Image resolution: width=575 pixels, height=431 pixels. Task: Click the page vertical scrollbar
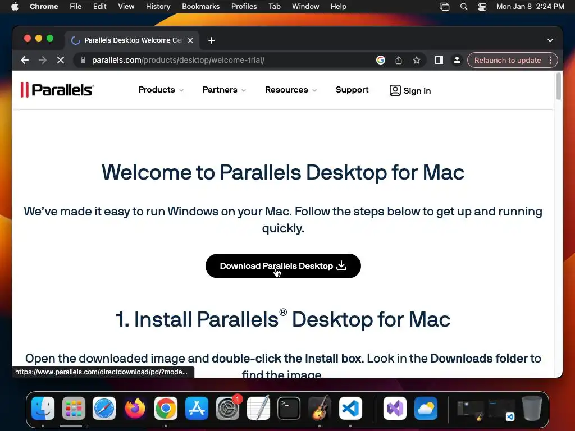pos(559,86)
